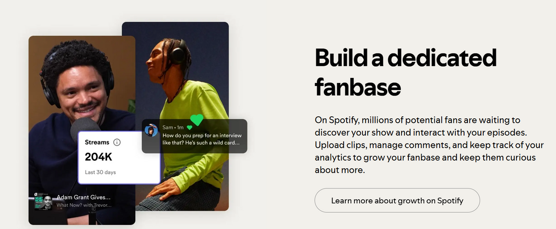Click the What Now podcast cover art

43,201
